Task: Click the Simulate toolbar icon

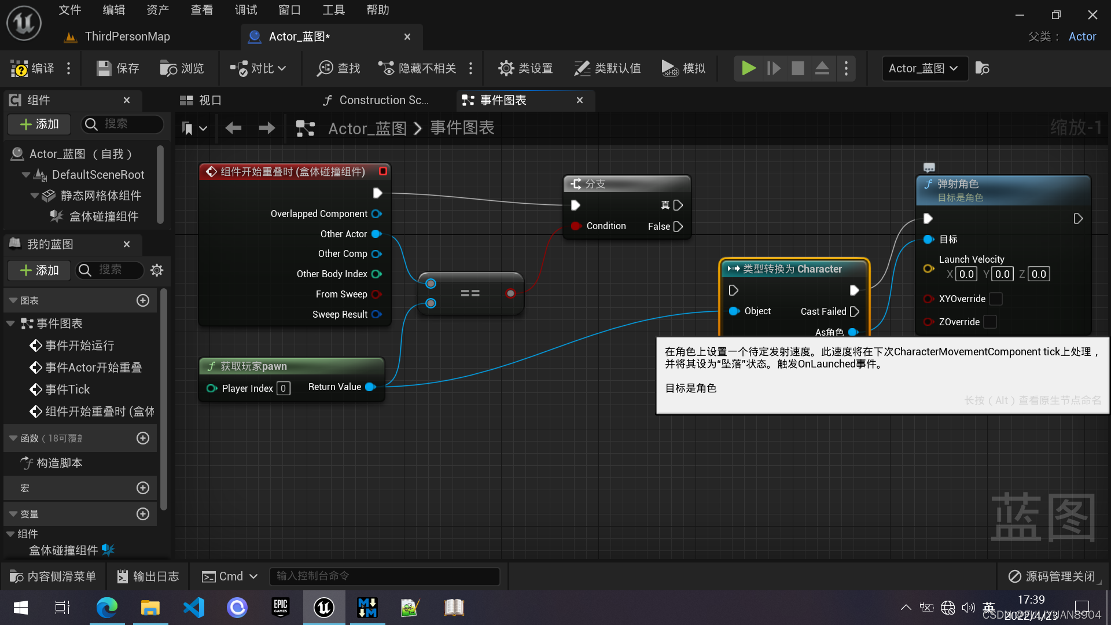Action: point(669,69)
